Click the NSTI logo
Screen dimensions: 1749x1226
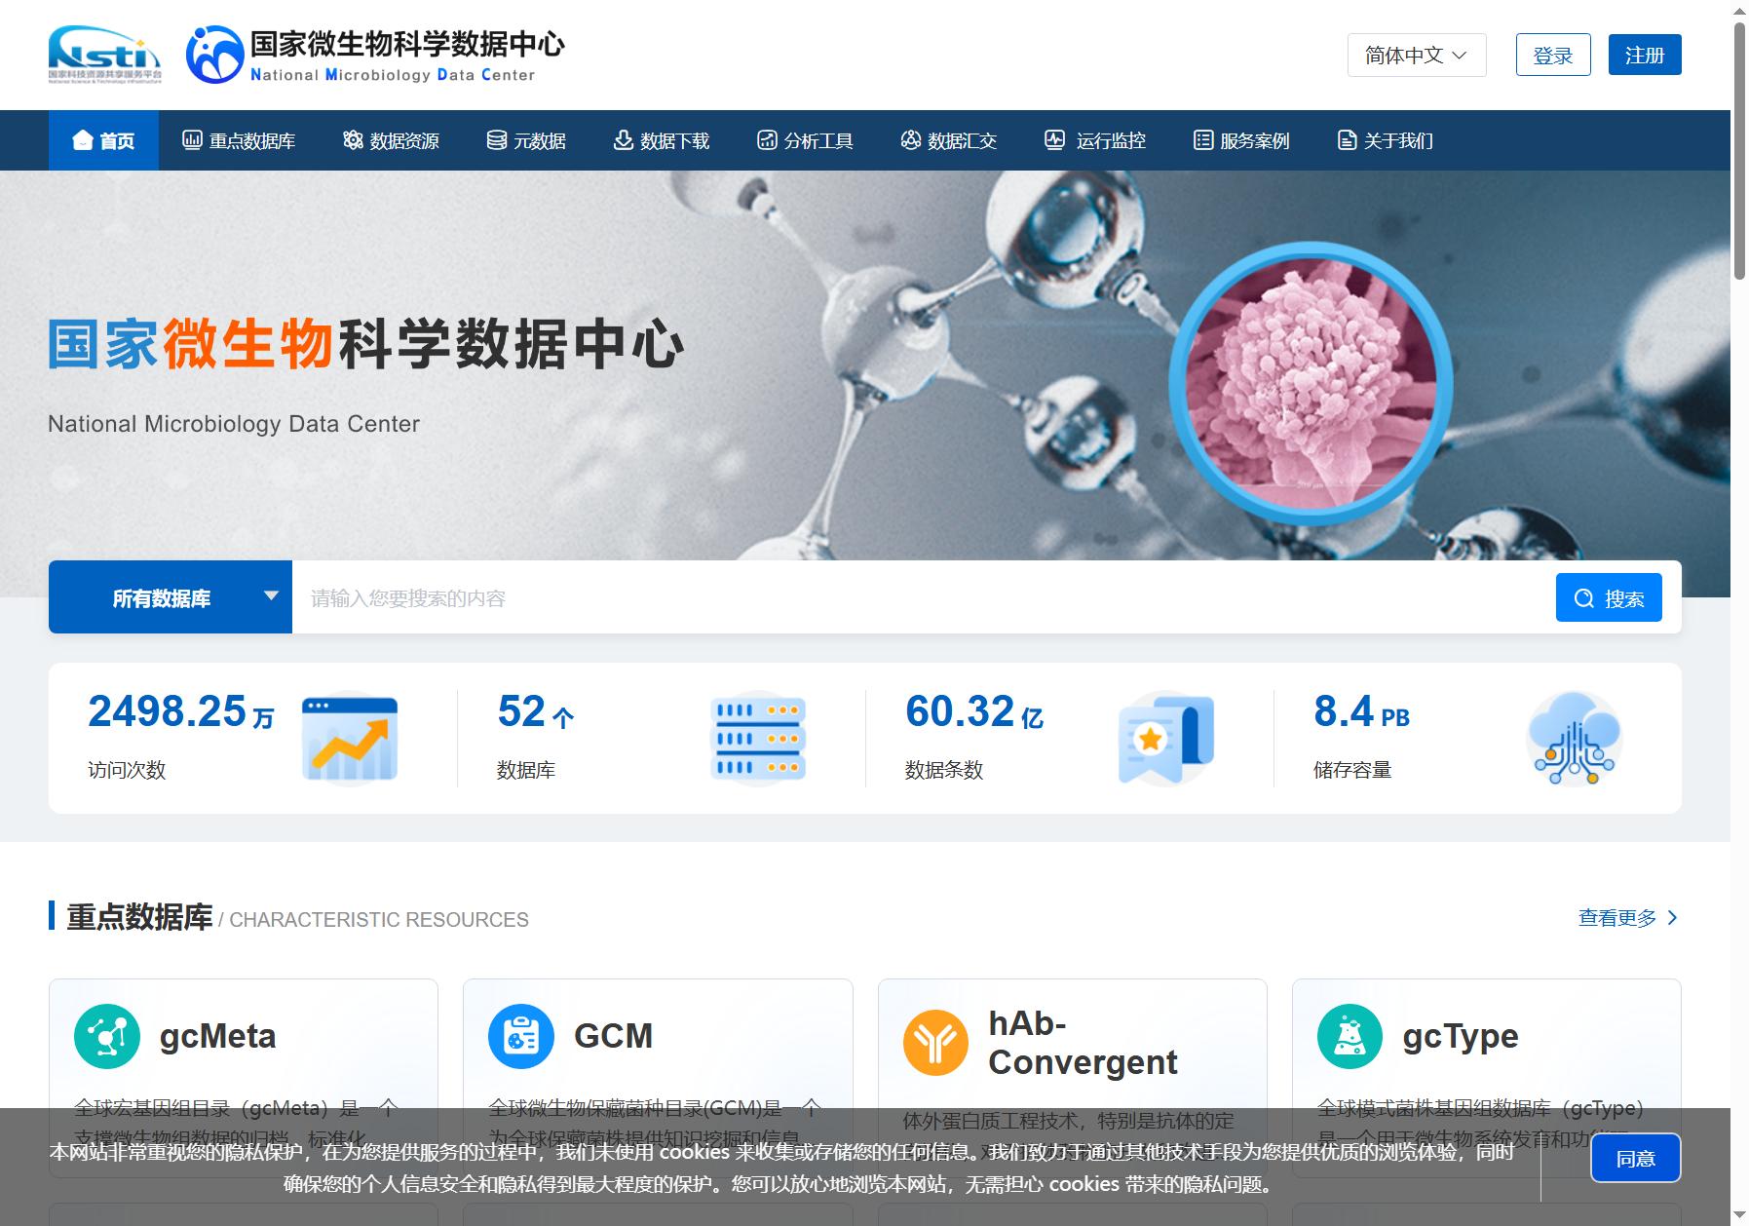(x=105, y=55)
